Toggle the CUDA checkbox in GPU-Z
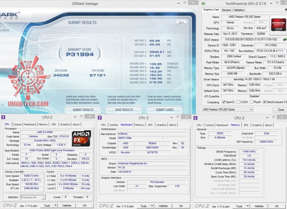Screen dimensions: 287x209 pos(238,102)
